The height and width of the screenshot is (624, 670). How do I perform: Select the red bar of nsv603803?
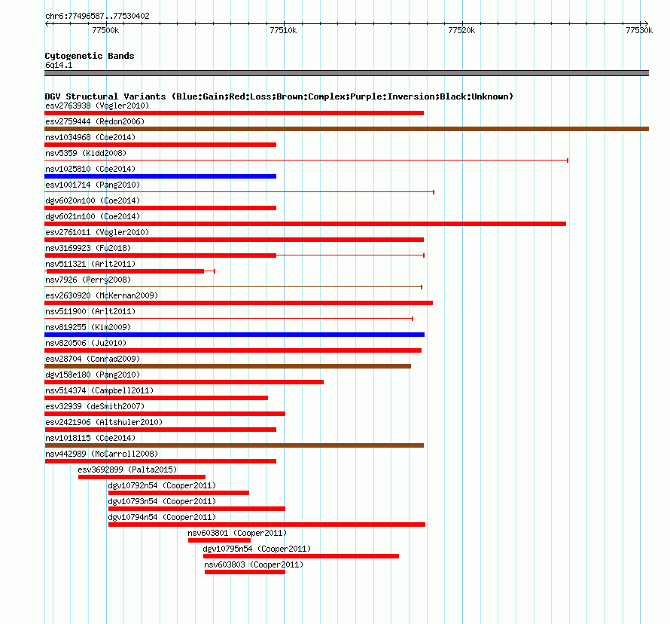click(245, 572)
